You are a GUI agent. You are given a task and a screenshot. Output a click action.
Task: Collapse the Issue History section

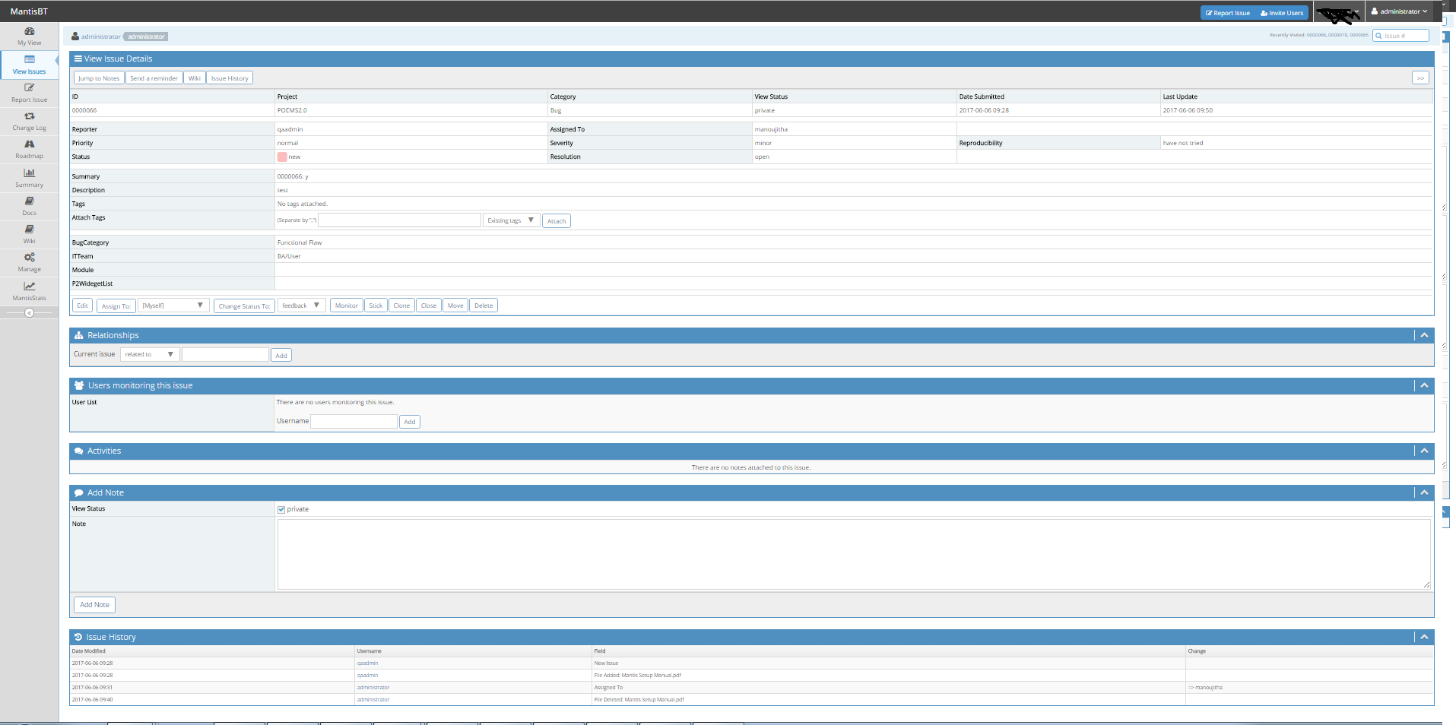pos(1424,637)
